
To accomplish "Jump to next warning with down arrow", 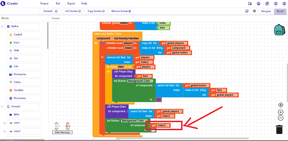I will click(56, 129).
